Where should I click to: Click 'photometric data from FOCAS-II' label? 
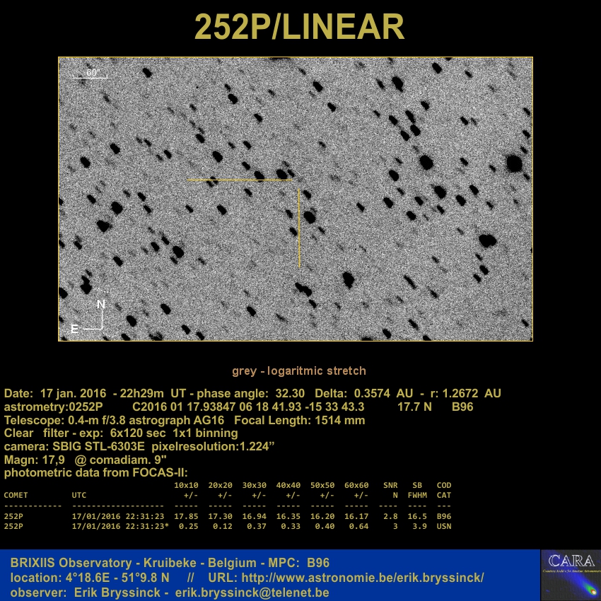click(95, 472)
